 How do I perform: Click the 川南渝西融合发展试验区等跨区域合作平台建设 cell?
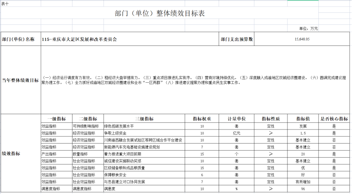click(145, 140)
